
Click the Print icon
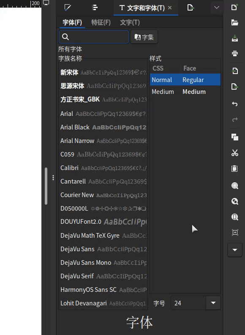pos(235,53)
